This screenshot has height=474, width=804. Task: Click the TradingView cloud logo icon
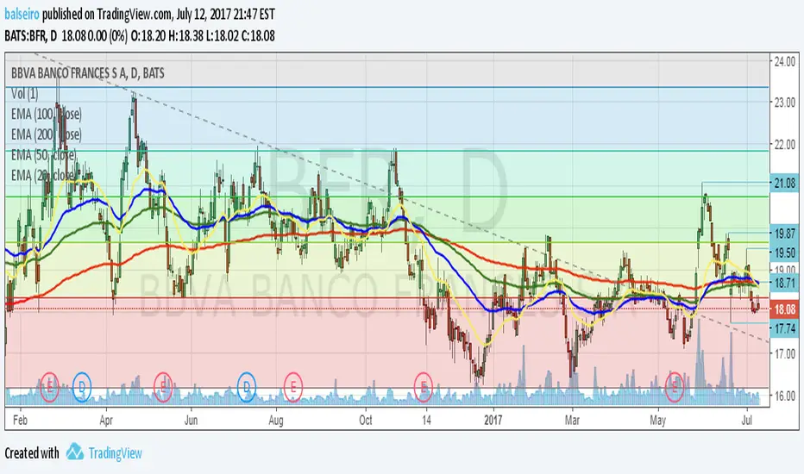75,452
